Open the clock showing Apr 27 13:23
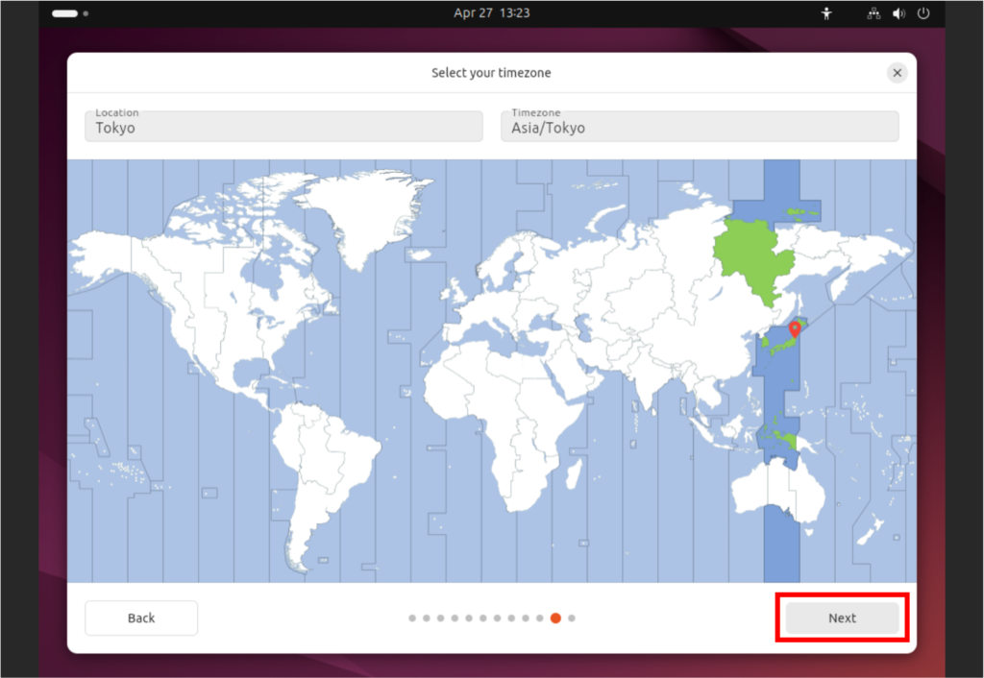Screen dimensions: 984x678 (x=491, y=13)
